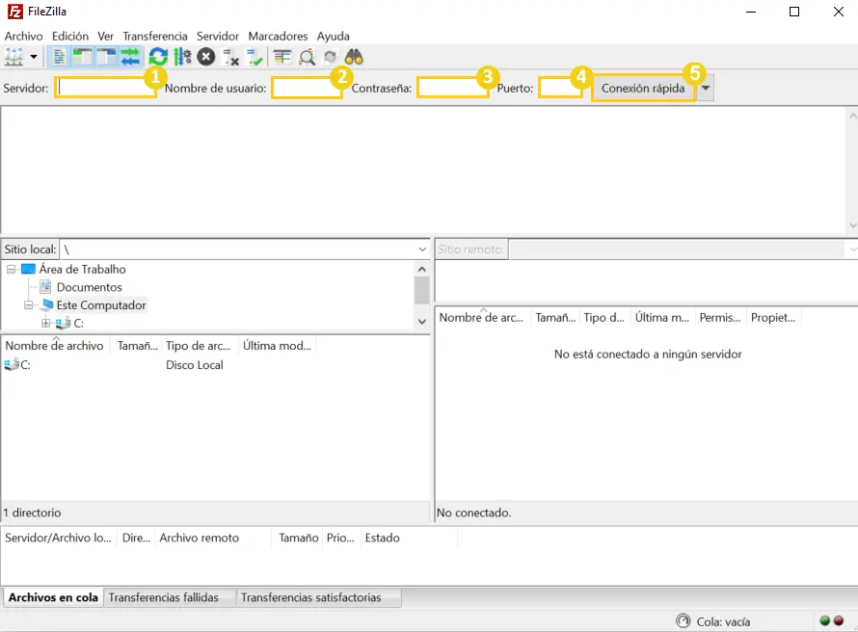Select C: drive in the local tree
The image size is (858, 632).
(79, 323)
